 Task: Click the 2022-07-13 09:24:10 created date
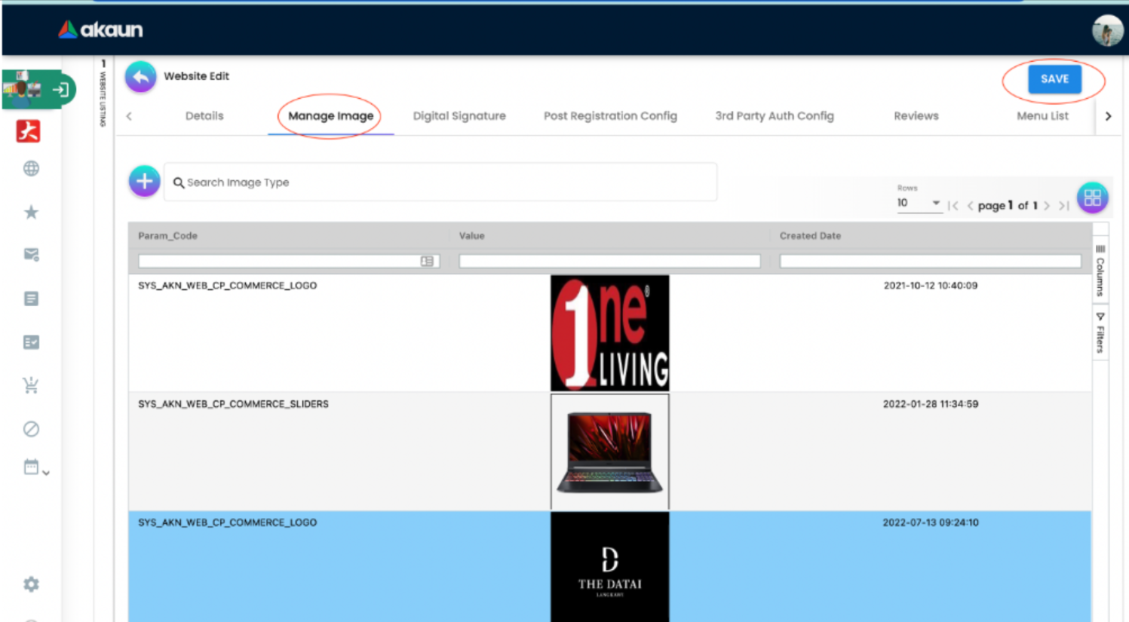[x=931, y=522]
